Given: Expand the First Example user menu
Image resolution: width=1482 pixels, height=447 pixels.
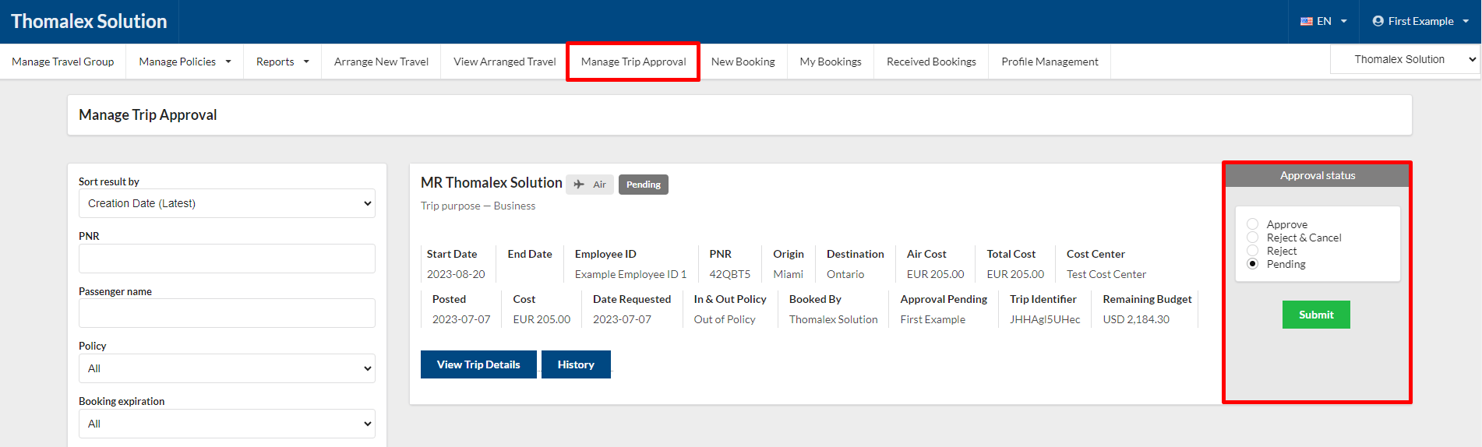Looking at the screenshot, I should pyautogui.click(x=1420, y=21).
